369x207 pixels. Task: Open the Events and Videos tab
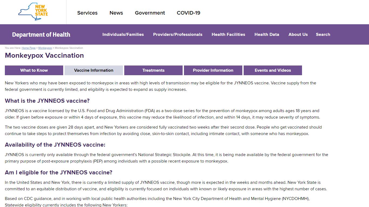point(273,70)
